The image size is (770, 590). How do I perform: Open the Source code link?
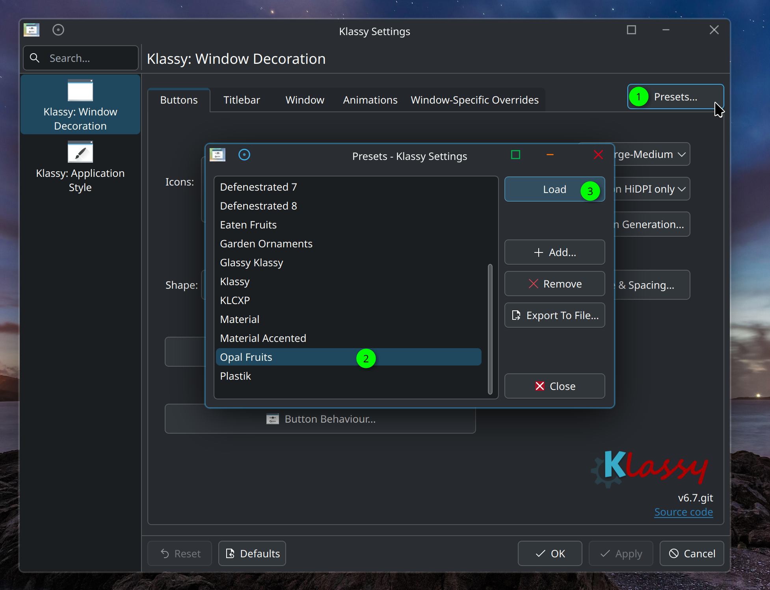[x=683, y=512]
